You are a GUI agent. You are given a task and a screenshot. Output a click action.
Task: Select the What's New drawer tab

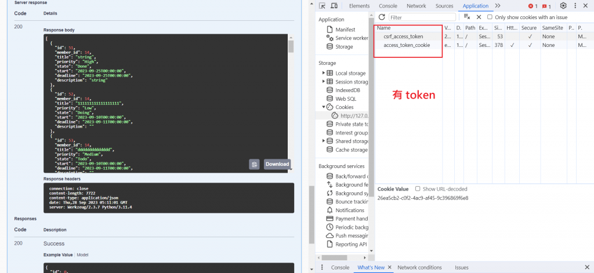coord(371,267)
